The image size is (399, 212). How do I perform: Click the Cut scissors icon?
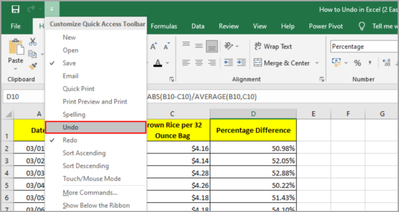[32, 41]
